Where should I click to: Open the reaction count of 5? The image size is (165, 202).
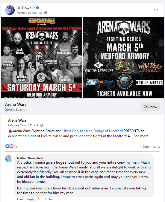tap(16, 147)
